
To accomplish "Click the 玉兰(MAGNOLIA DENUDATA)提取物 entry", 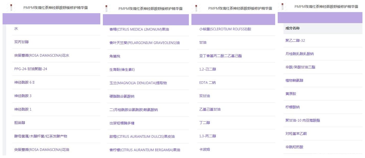I will pos(138,83).
